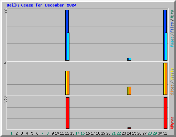Click the chart title 'Daily usage for December 2024'
This screenshot has height=137, width=176.
42,5
